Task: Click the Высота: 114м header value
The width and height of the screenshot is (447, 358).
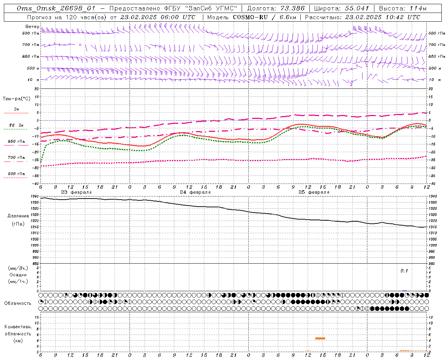Action: point(403,8)
